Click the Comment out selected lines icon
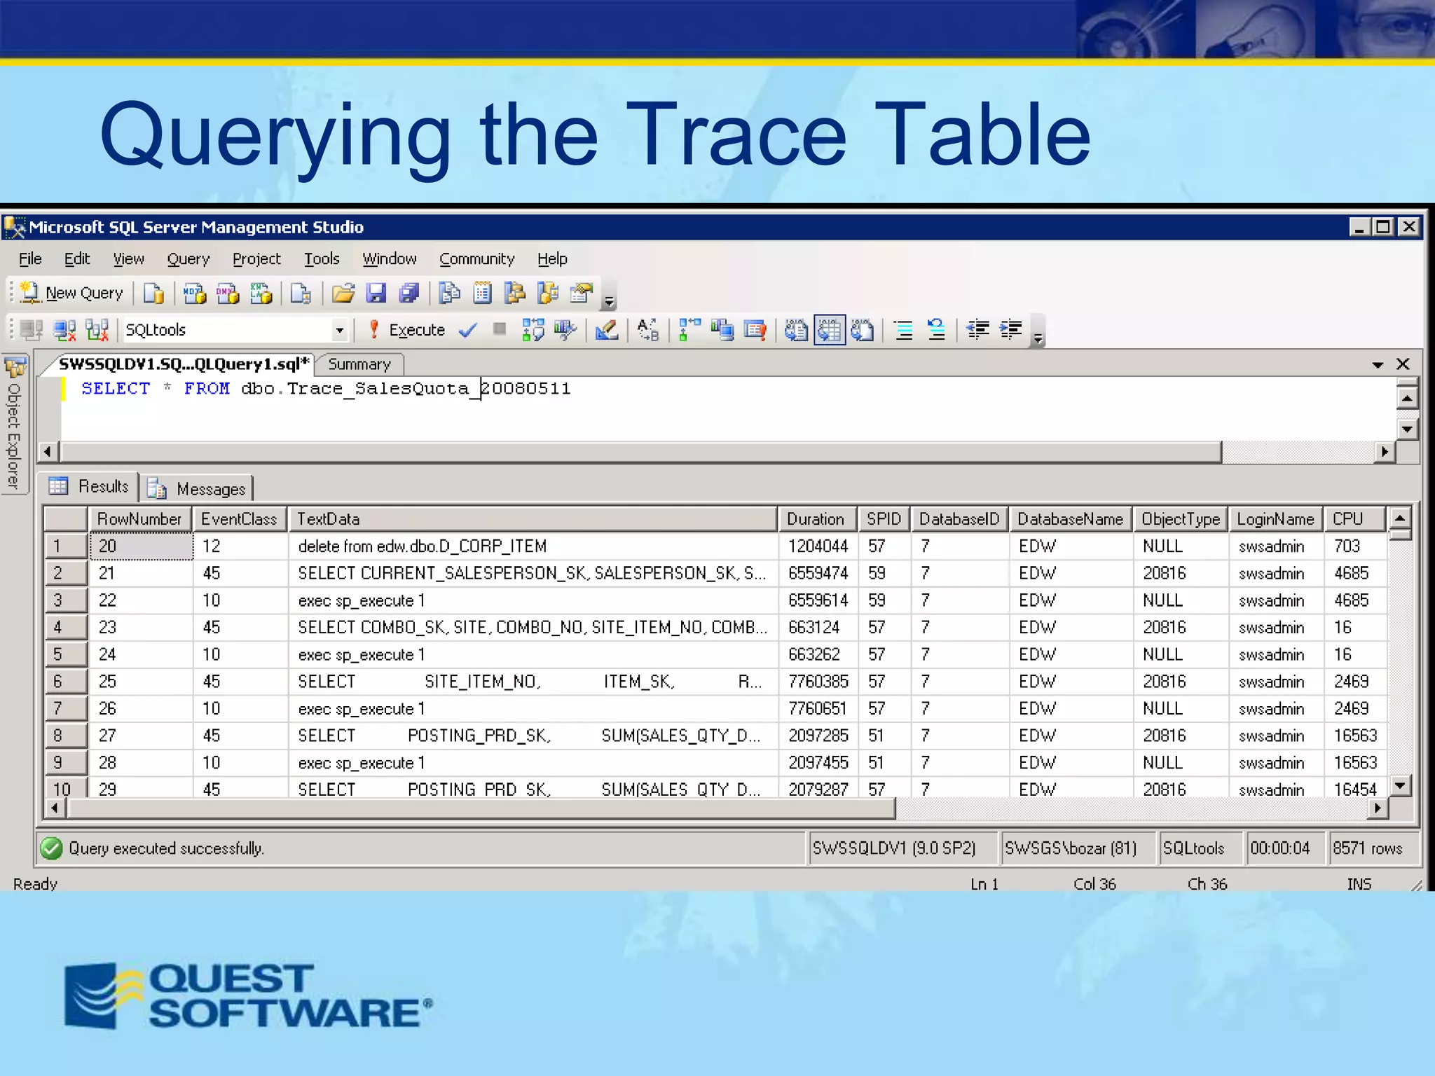 coord(904,330)
